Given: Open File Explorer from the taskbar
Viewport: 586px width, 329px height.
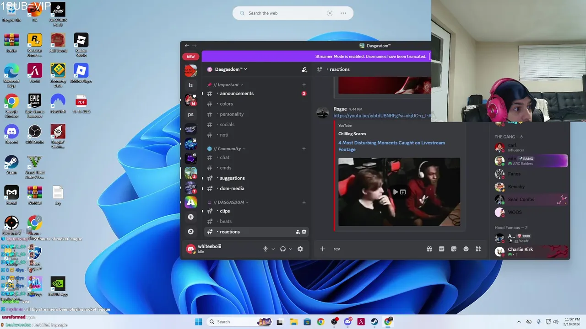Looking at the screenshot, I should 293,322.
